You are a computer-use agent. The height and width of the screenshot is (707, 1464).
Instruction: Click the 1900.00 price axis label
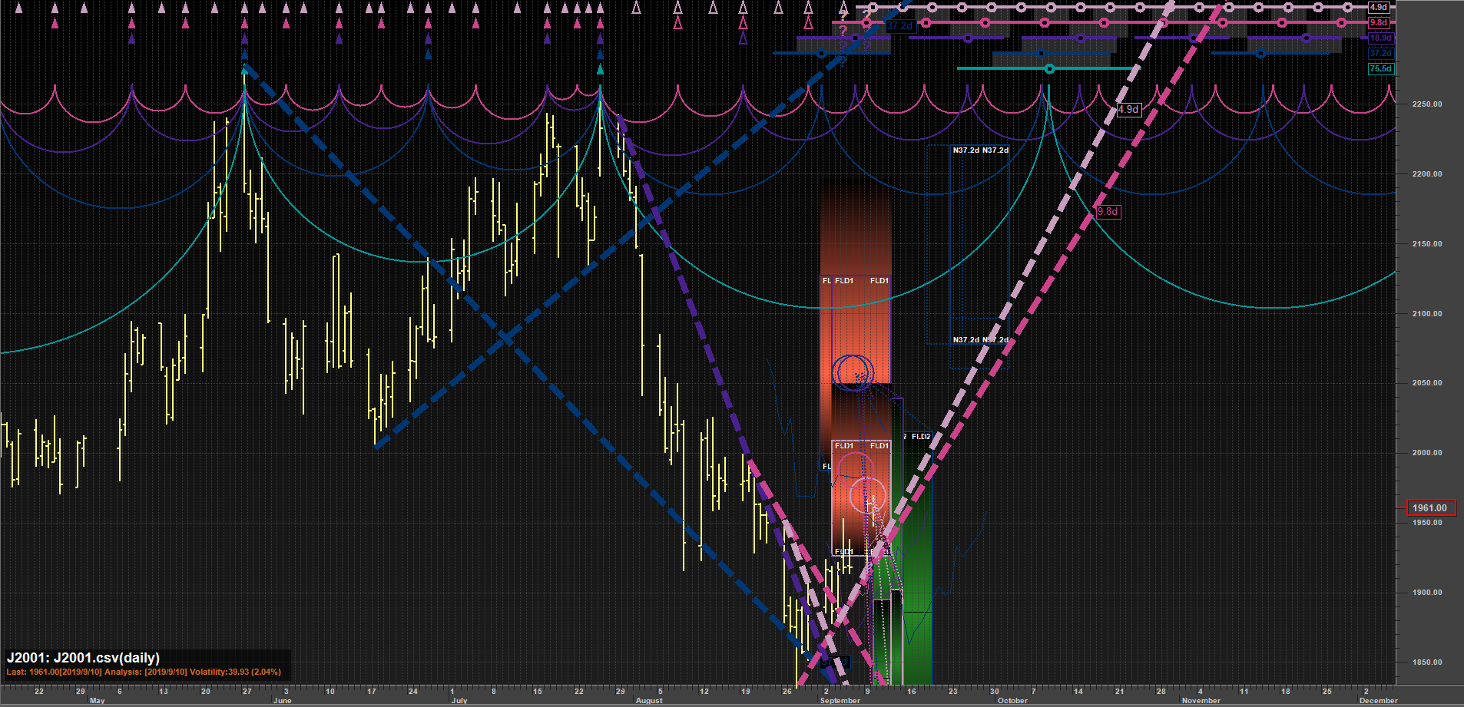pos(1427,593)
